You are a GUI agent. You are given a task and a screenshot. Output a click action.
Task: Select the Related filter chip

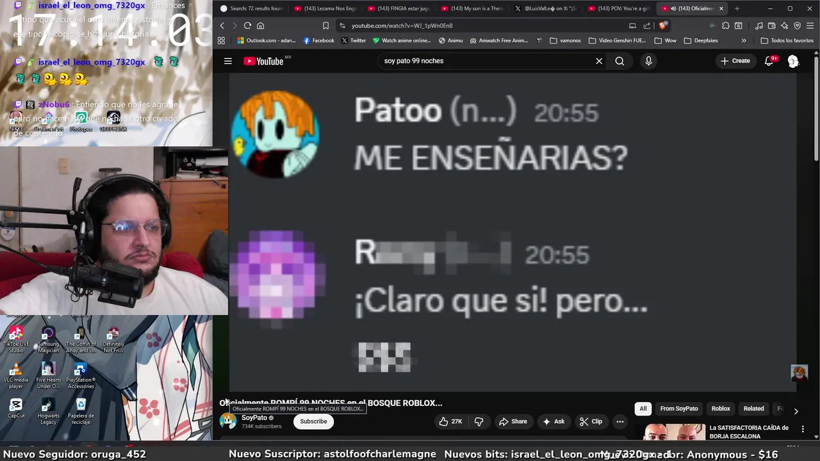pyautogui.click(x=753, y=408)
